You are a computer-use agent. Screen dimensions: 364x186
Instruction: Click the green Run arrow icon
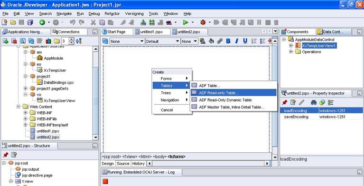tap(186, 22)
